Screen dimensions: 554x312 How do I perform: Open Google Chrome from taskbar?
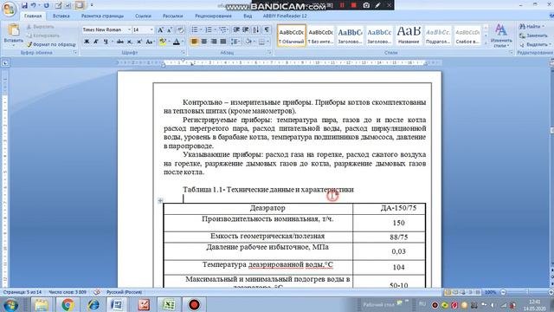68,304
